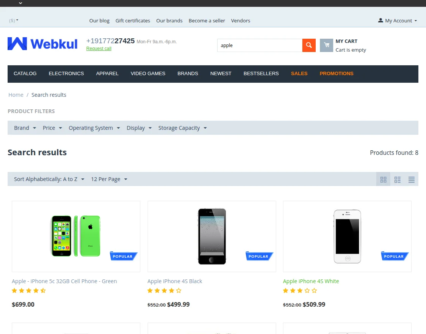Open the 12 Per Page dropdown
The image size is (426, 334).
click(x=108, y=179)
